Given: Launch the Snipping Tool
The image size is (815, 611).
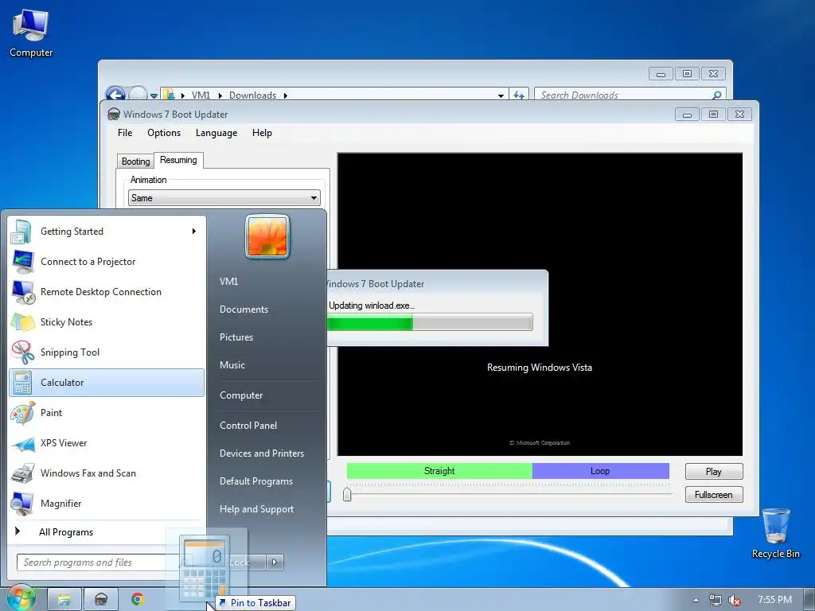Looking at the screenshot, I should [x=107, y=352].
